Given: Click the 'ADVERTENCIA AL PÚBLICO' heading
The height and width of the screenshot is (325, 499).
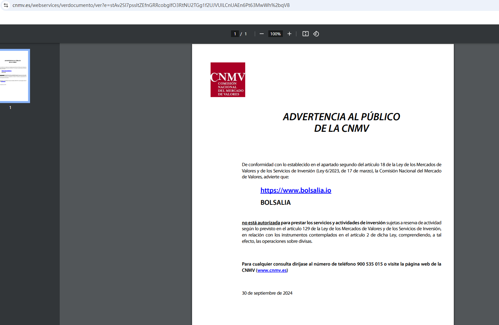Looking at the screenshot, I should 341,117.
